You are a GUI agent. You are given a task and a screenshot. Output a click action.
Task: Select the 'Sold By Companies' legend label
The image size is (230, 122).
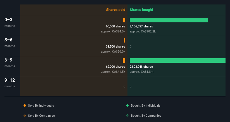point(41,116)
